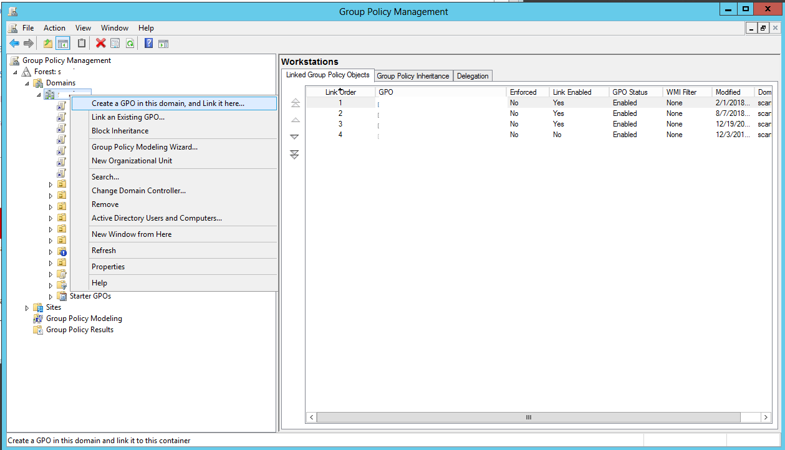Switch to the Group Policy Inheritance tab

pyautogui.click(x=413, y=76)
